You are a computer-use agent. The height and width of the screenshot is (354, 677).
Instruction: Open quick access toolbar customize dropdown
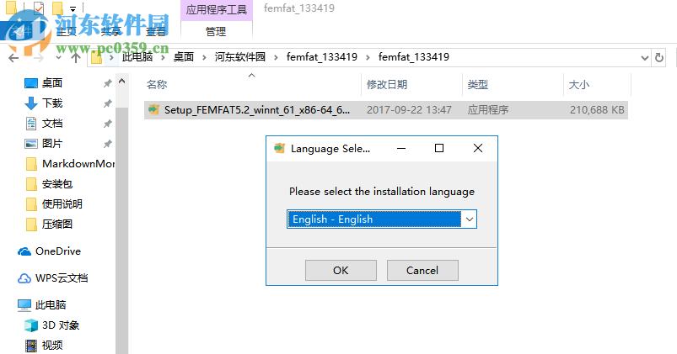73,9
